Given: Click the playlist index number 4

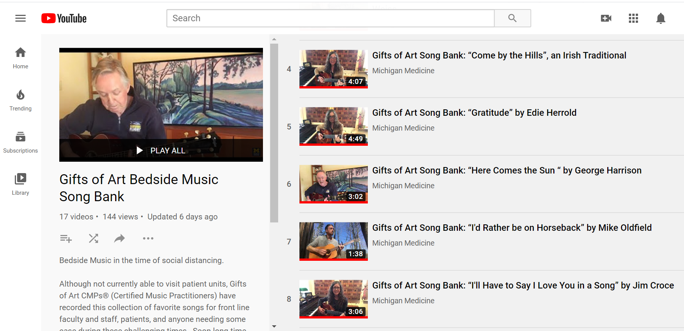Looking at the screenshot, I should pyautogui.click(x=289, y=69).
